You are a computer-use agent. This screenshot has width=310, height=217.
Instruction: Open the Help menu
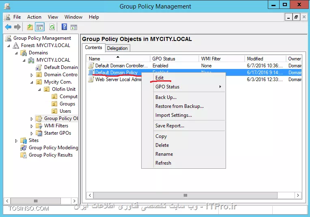coord(94,17)
